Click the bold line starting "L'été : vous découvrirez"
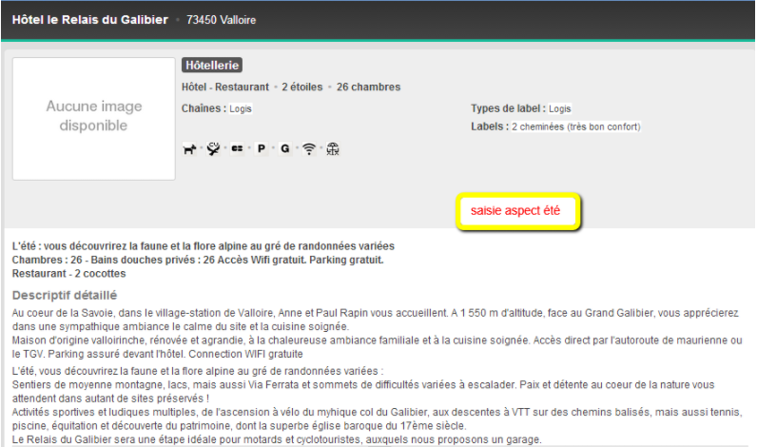The image size is (757, 447). (x=204, y=246)
